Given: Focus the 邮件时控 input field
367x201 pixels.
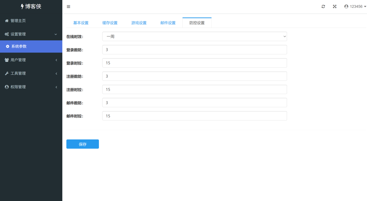Looking at the screenshot, I should pyautogui.click(x=195, y=116).
